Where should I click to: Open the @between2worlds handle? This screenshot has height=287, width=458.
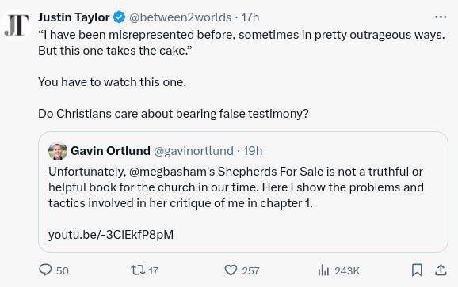pos(180,17)
